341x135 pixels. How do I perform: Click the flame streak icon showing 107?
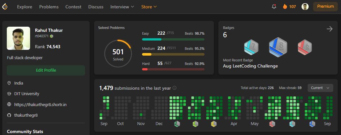pyautogui.click(x=285, y=6)
